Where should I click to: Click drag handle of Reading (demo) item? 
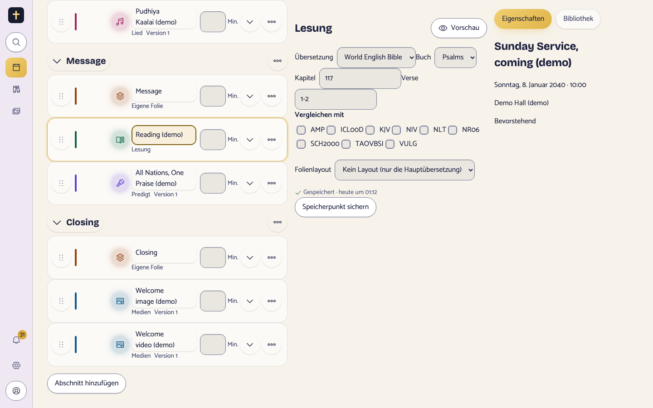(61, 140)
